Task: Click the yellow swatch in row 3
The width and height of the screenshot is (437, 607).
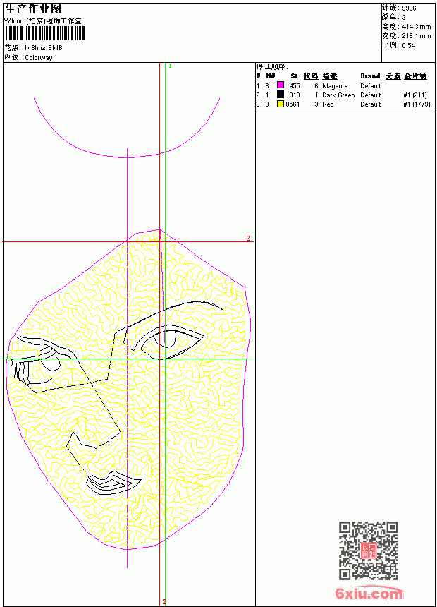Action: 281,104
